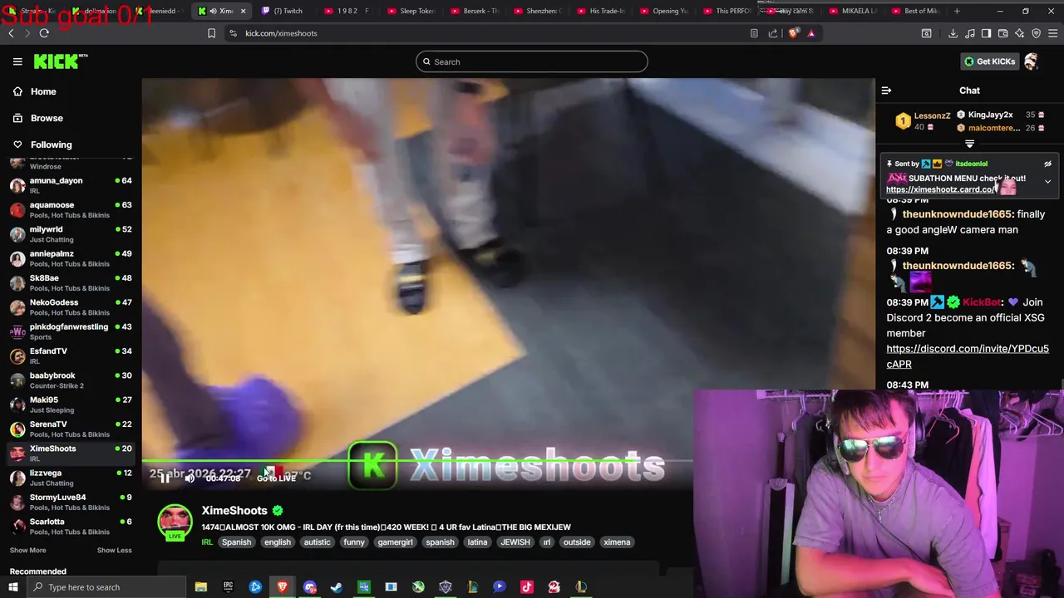Open Epic Games from taskbar
Image resolution: width=1064 pixels, height=598 pixels.
pos(228,587)
